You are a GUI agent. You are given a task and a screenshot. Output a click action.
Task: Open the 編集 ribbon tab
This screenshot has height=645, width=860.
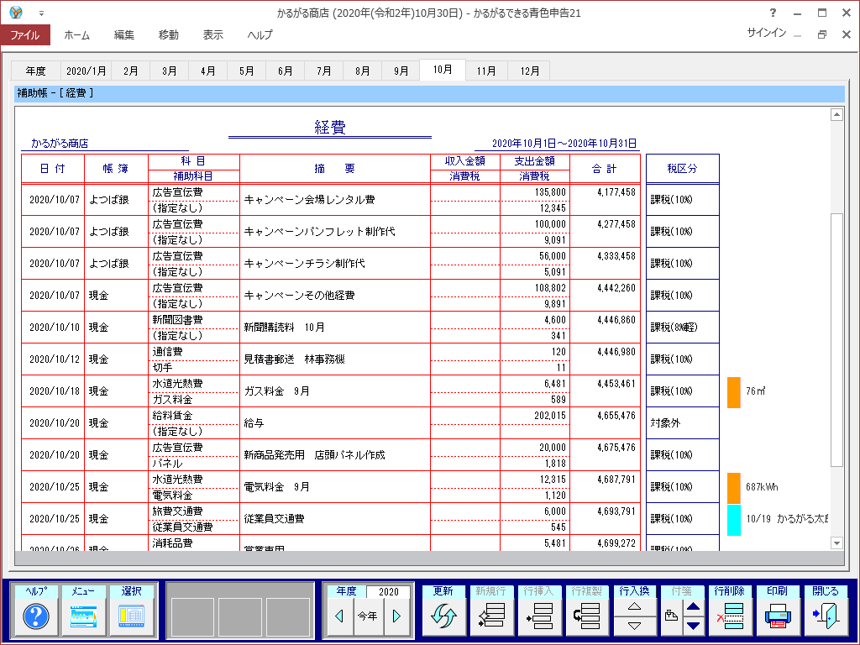pyautogui.click(x=124, y=34)
